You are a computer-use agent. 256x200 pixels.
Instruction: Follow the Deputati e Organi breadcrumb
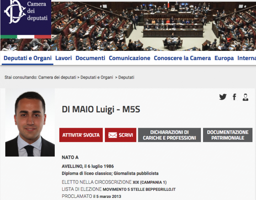pyautogui.click(x=97, y=77)
